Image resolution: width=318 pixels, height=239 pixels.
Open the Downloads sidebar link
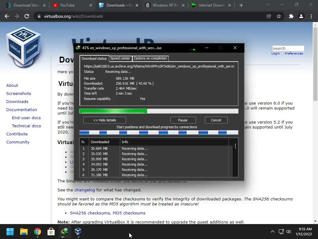pos(17,102)
